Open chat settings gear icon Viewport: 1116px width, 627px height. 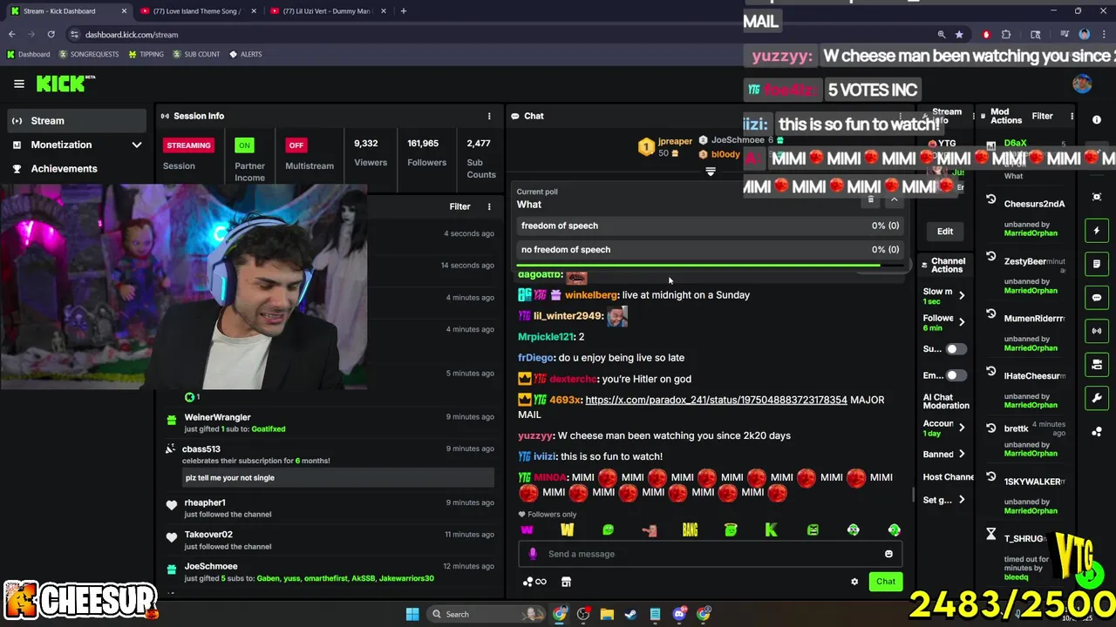tap(854, 582)
